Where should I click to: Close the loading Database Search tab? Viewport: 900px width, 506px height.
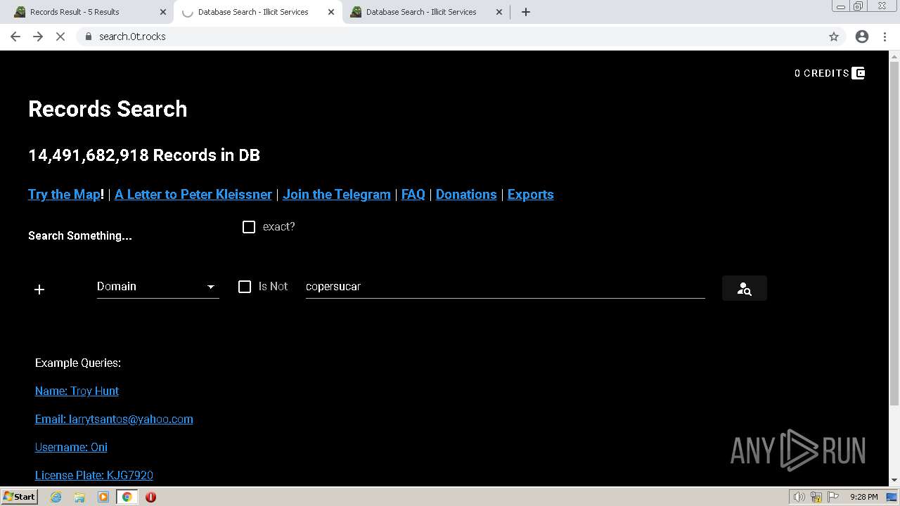(x=331, y=12)
